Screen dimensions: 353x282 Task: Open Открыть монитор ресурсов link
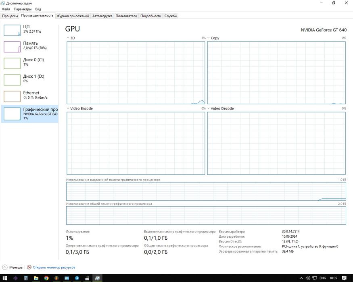click(x=54, y=267)
